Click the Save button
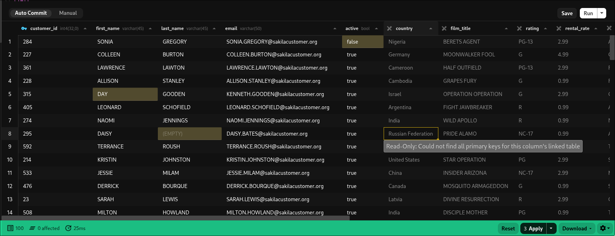The width and height of the screenshot is (615, 236). click(x=567, y=13)
